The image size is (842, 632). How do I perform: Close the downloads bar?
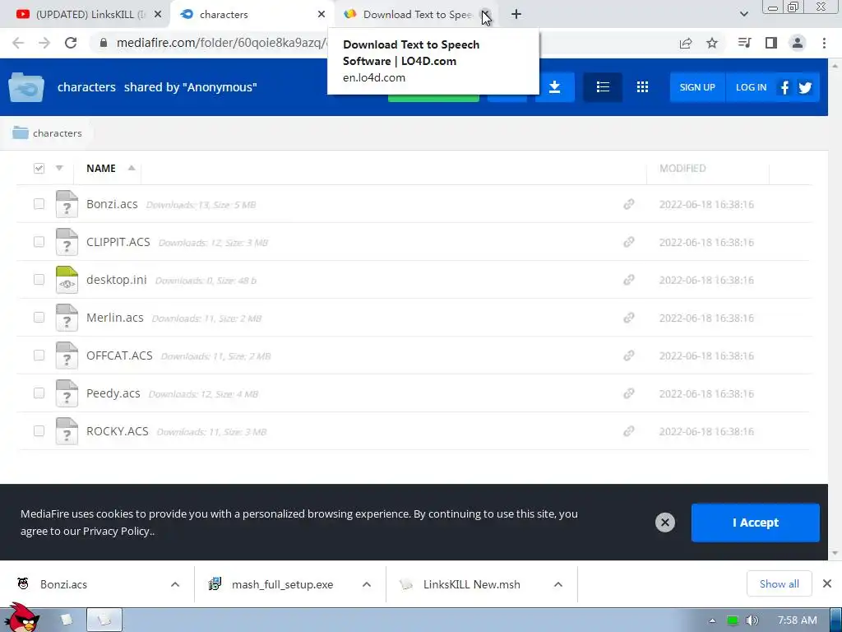[827, 583]
